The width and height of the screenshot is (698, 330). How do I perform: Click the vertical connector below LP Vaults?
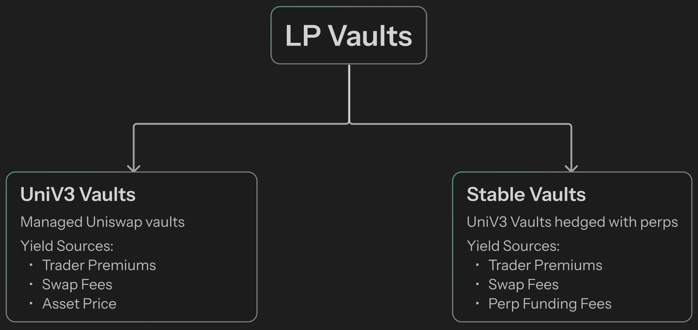click(349, 94)
